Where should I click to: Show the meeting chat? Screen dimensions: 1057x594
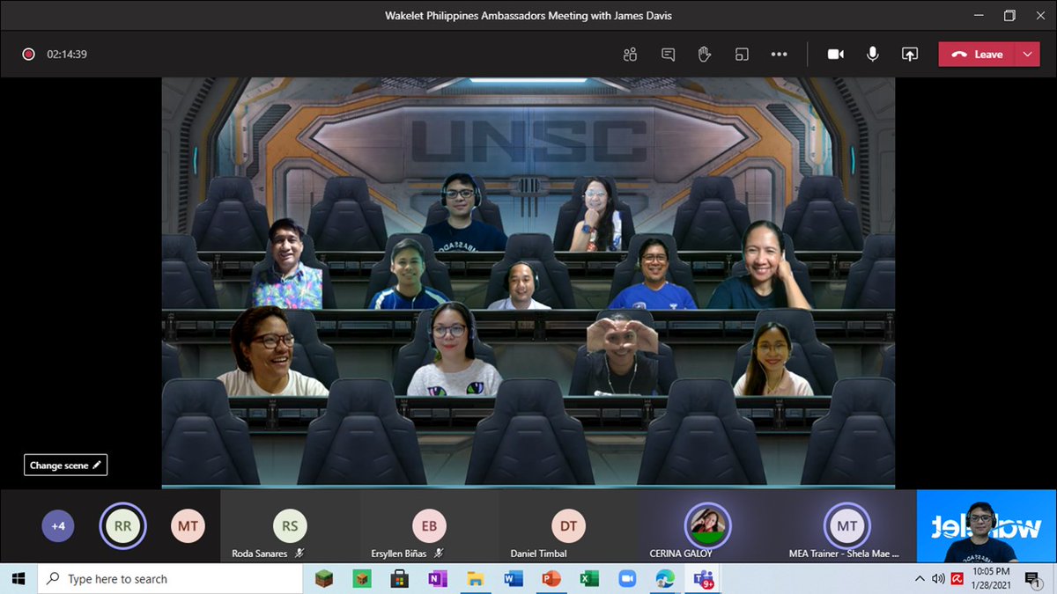click(x=668, y=55)
